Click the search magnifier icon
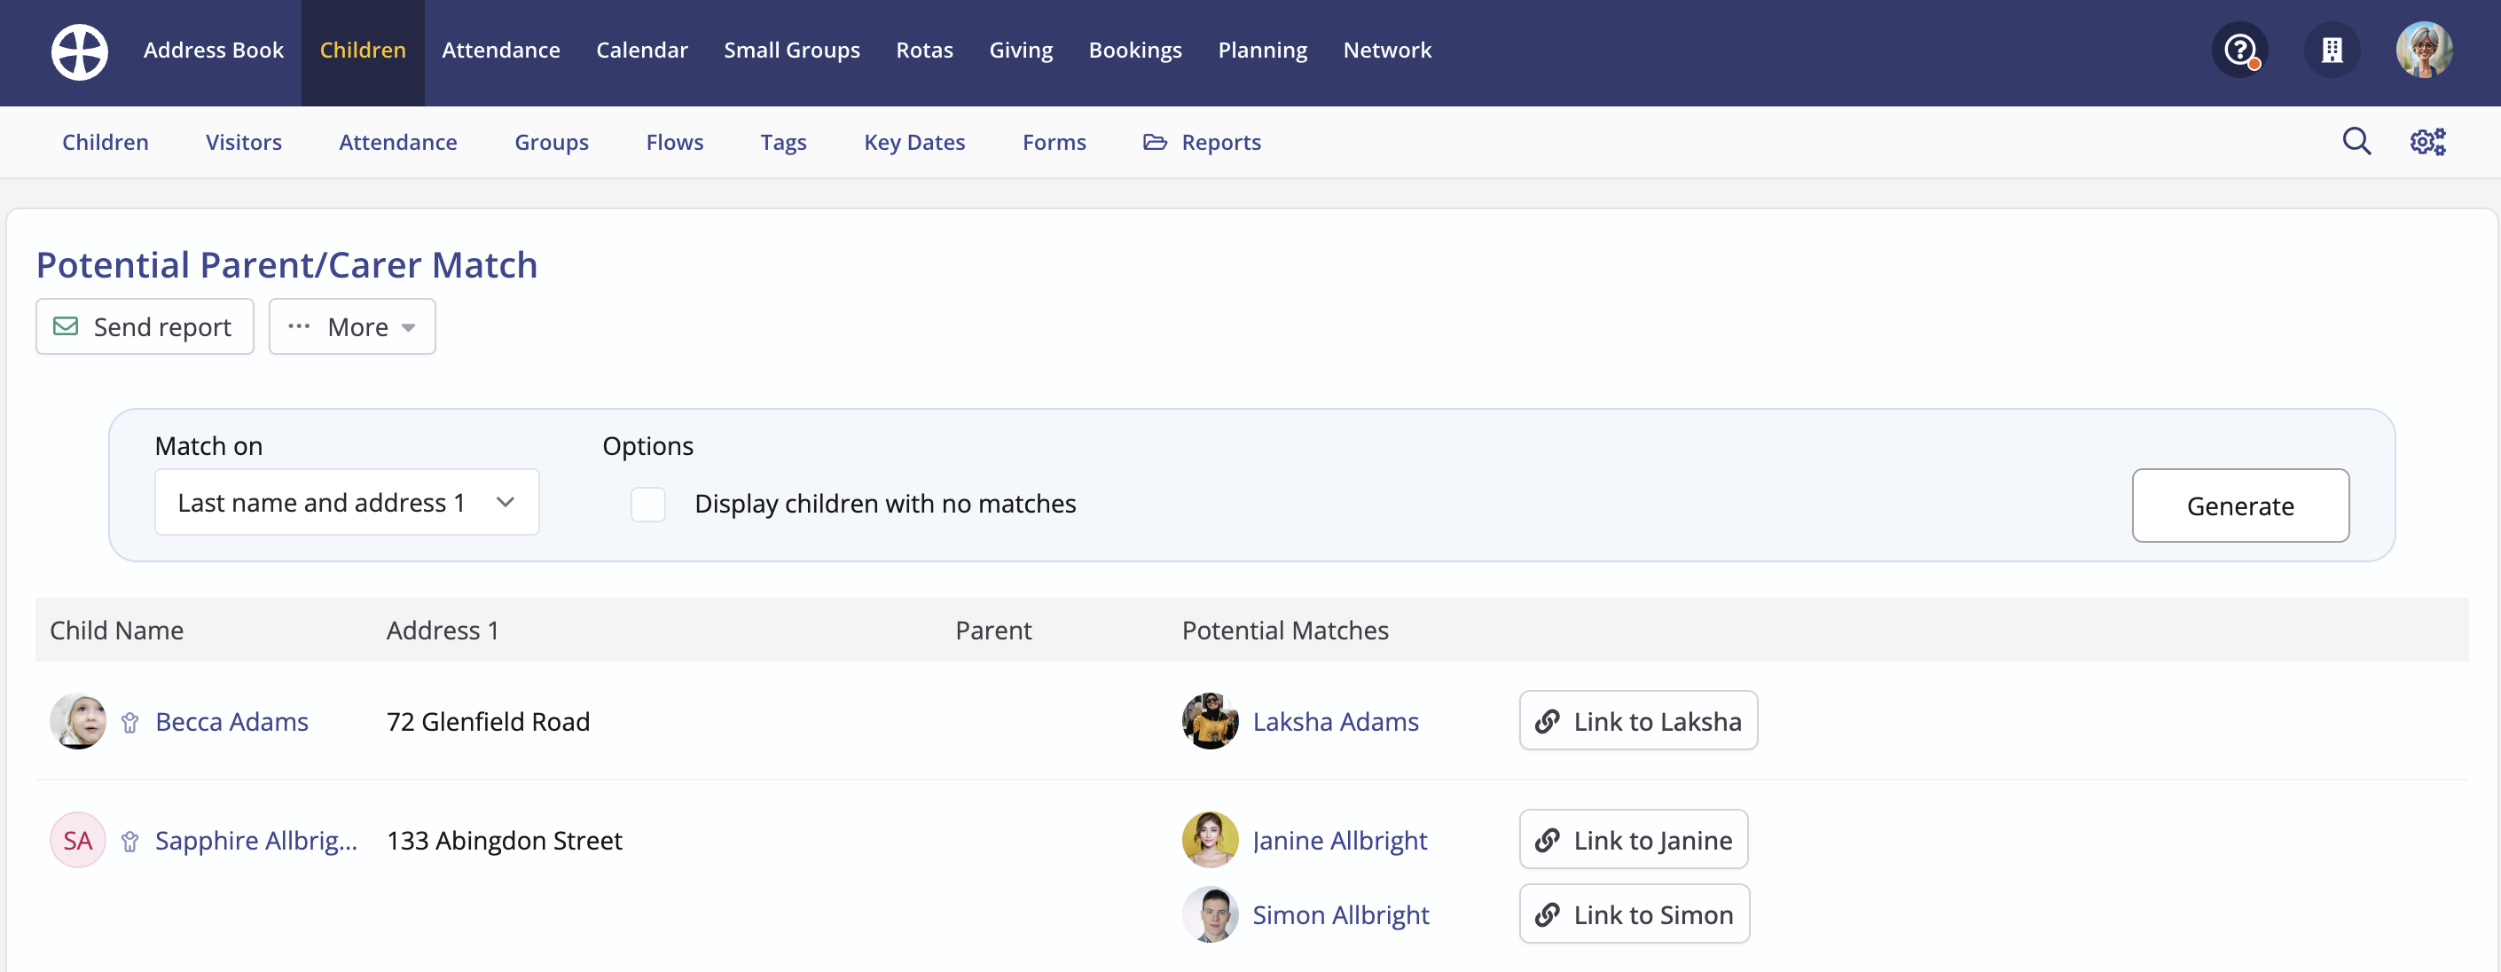Image resolution: width=2501 pixels, height=972 pixels. tap(2356, 142)
